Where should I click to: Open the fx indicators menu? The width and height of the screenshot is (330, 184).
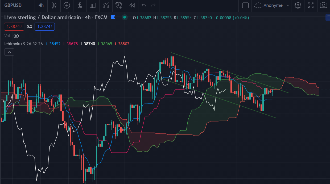[x=80, y=5]
